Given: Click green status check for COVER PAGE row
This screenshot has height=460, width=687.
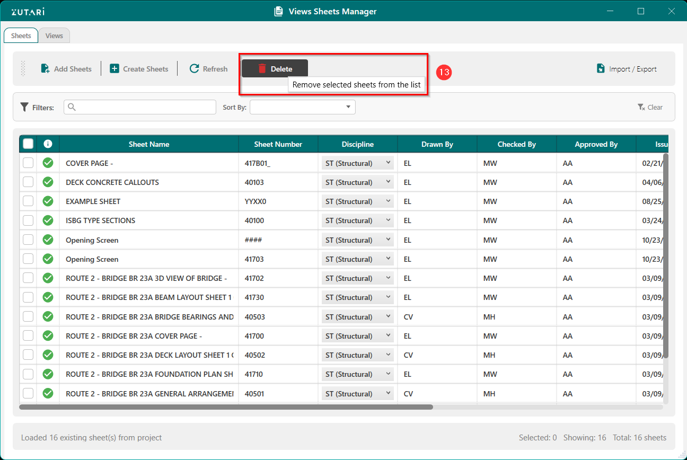Looking at the screenshot, I should (48, 163).
